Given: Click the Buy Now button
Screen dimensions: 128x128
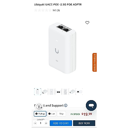Looking at the screenshot, I should tap(84, 123).
